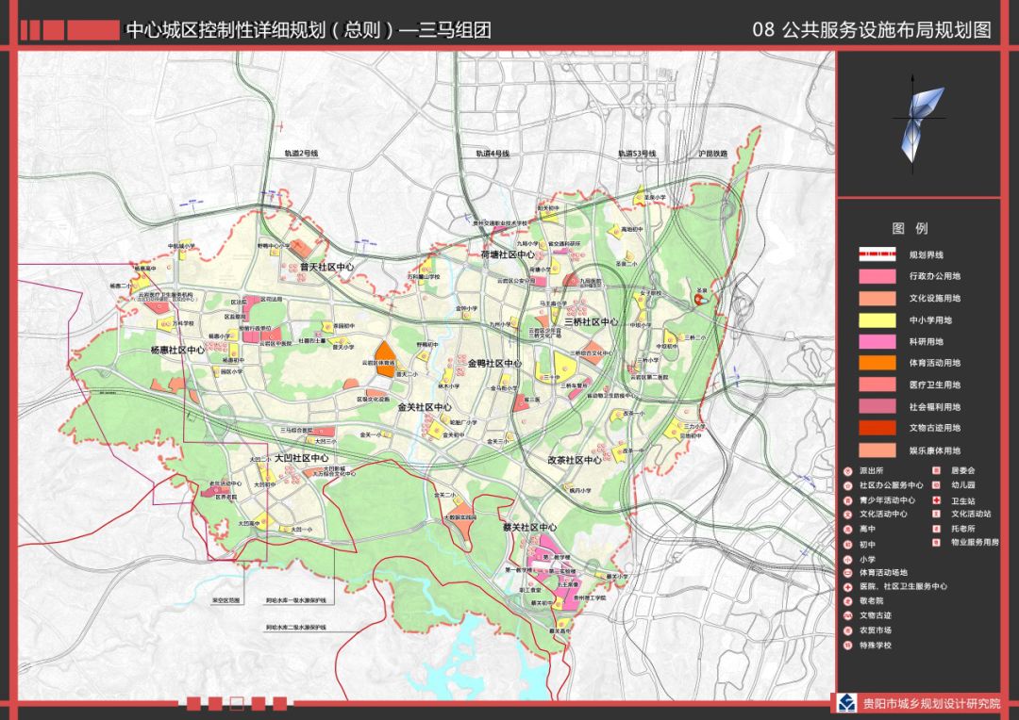1019x720 pixels.
Task: Click the 蔡关社区中心 map label
Action: click(x=529, y=529)
